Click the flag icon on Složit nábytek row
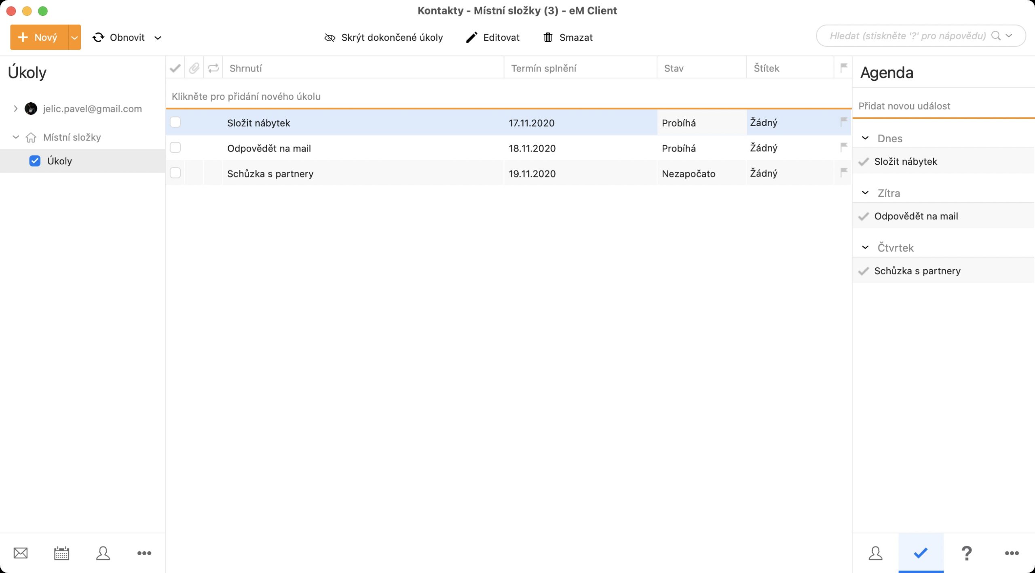Viewport: 1035px width, 573px height. pos(843,122)
